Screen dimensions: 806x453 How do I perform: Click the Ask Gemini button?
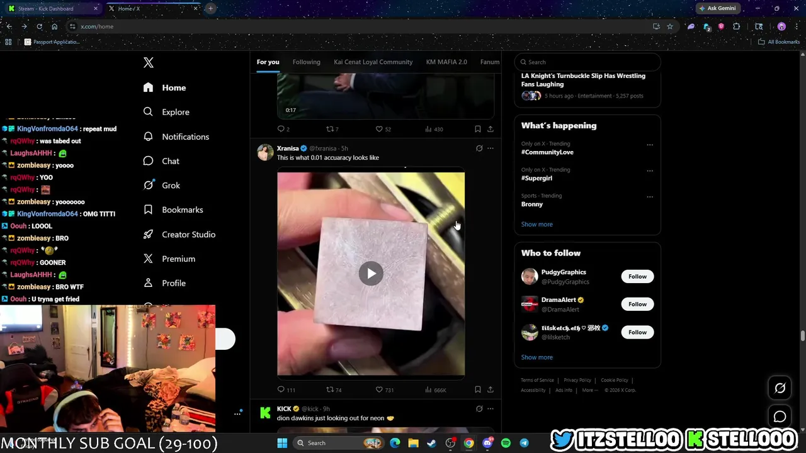[717, 8]
